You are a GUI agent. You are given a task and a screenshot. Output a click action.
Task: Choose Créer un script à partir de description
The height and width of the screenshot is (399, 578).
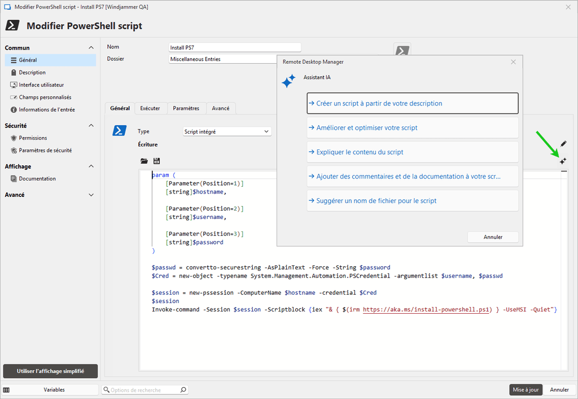pos(412,103)
